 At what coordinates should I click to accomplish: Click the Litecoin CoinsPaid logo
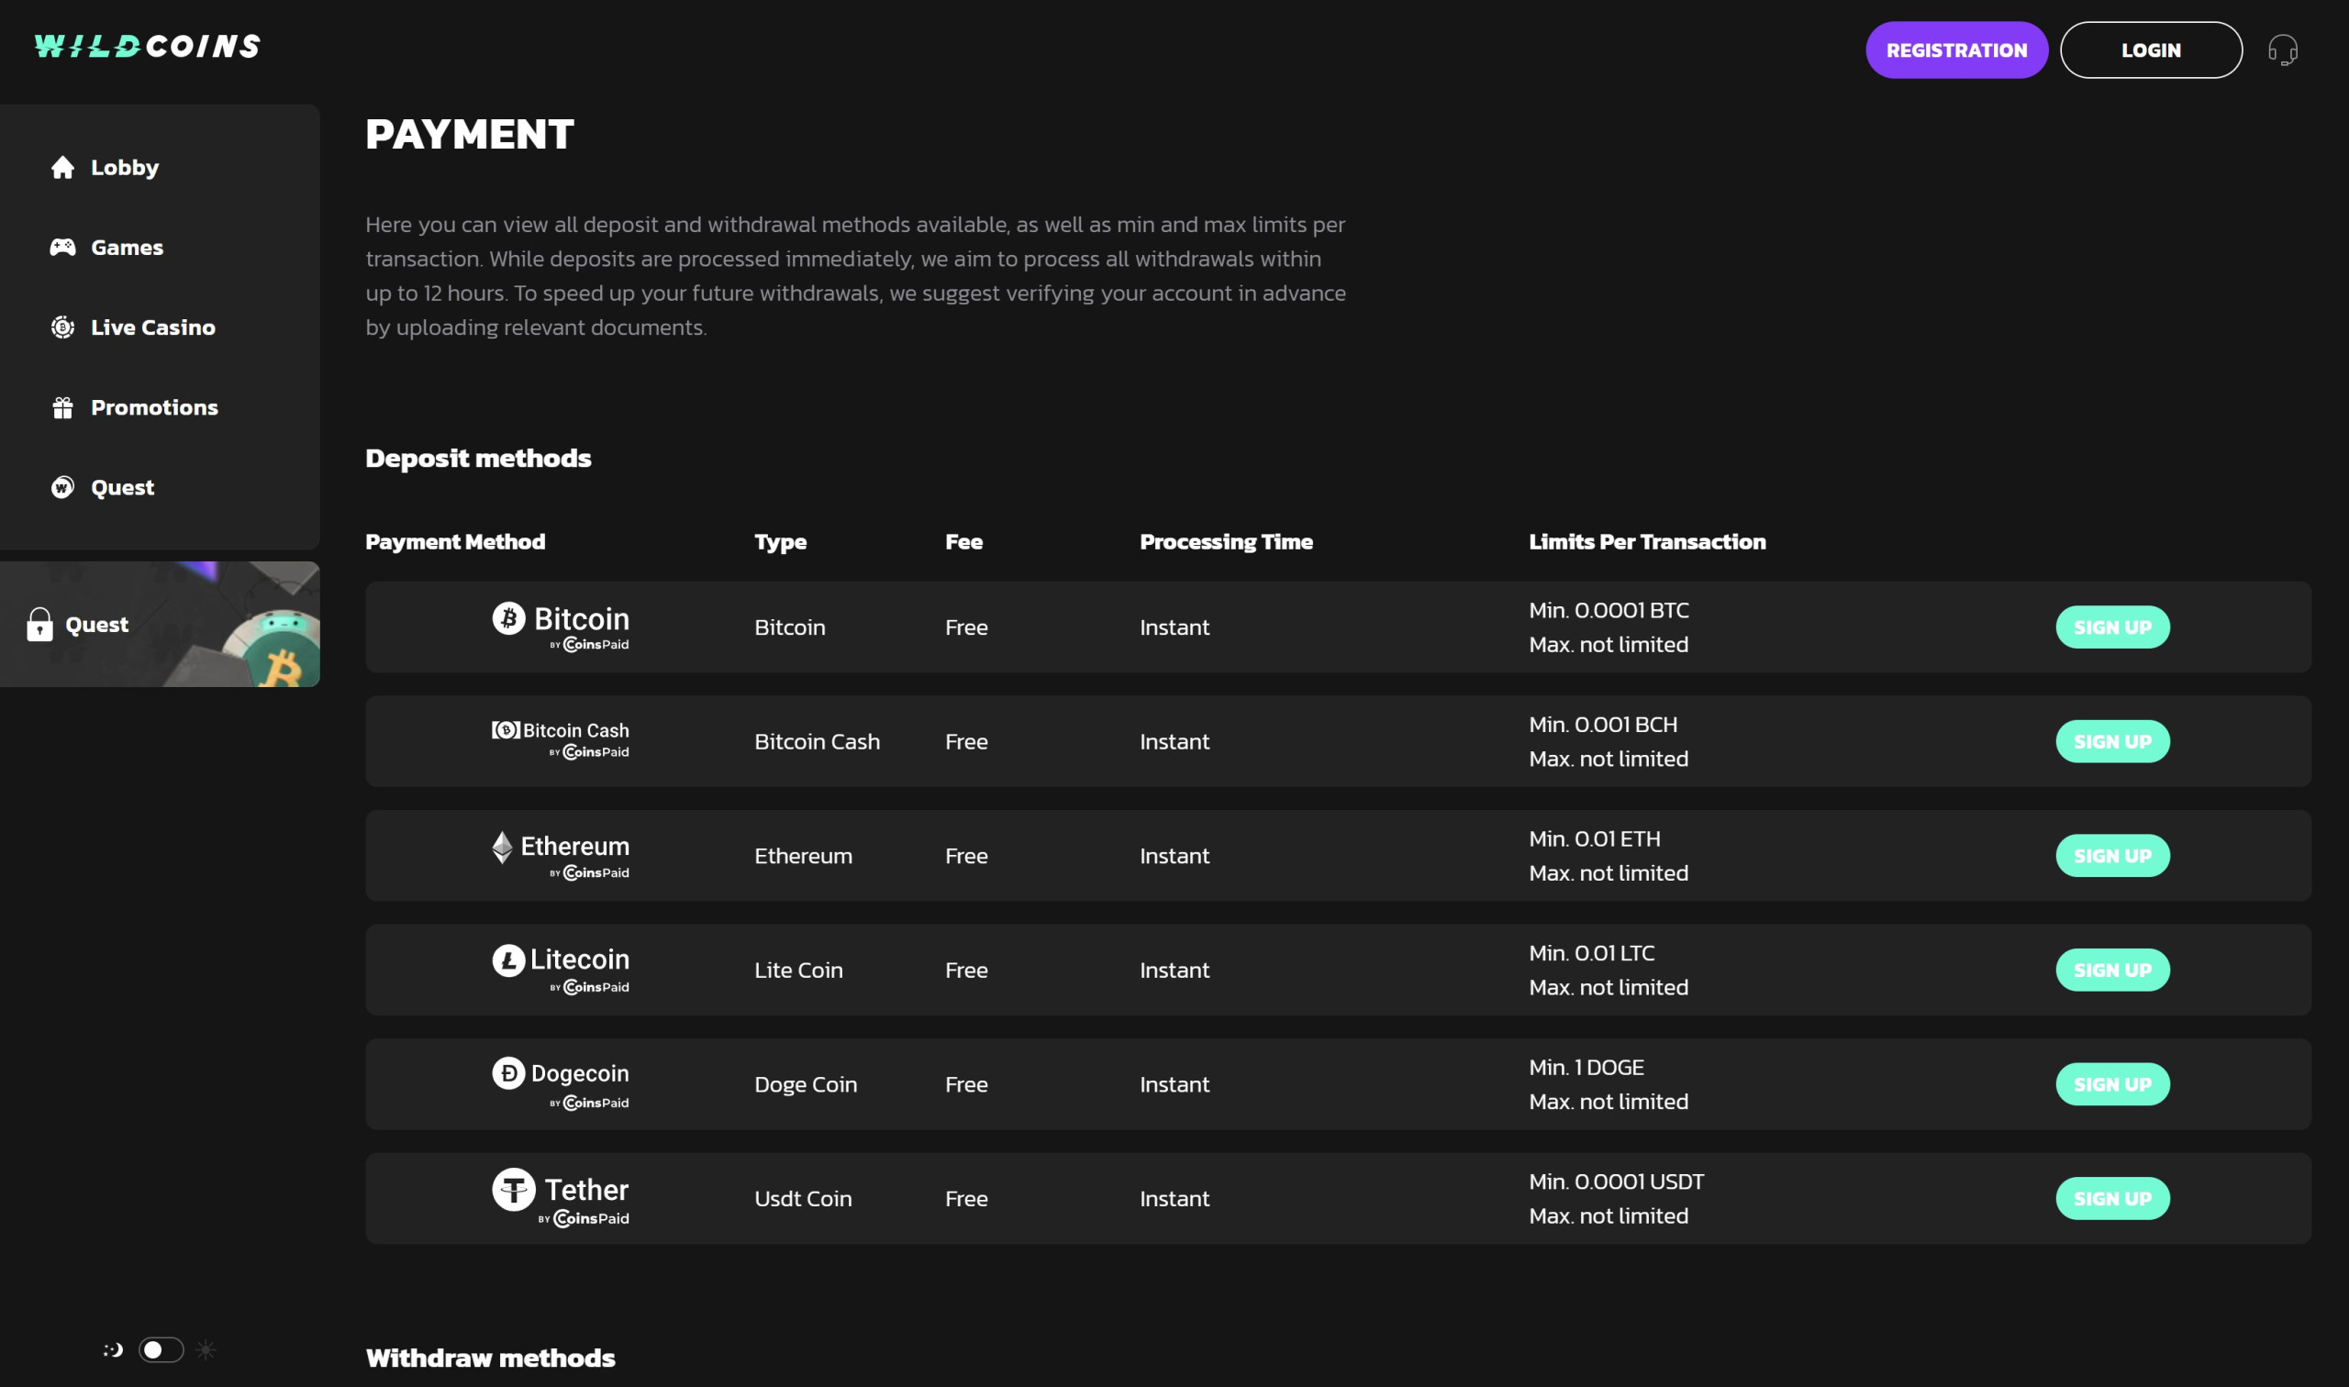point(561,970)
